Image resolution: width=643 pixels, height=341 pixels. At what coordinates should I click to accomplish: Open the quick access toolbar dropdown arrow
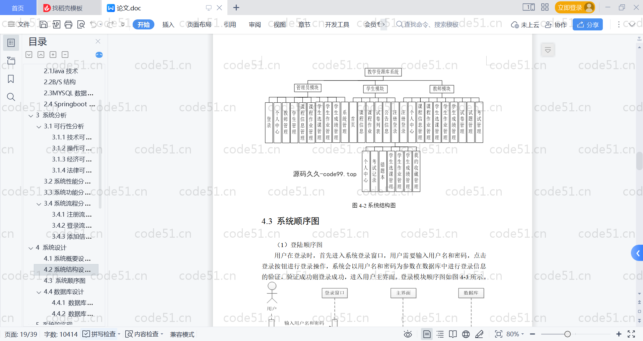(123, 24)
